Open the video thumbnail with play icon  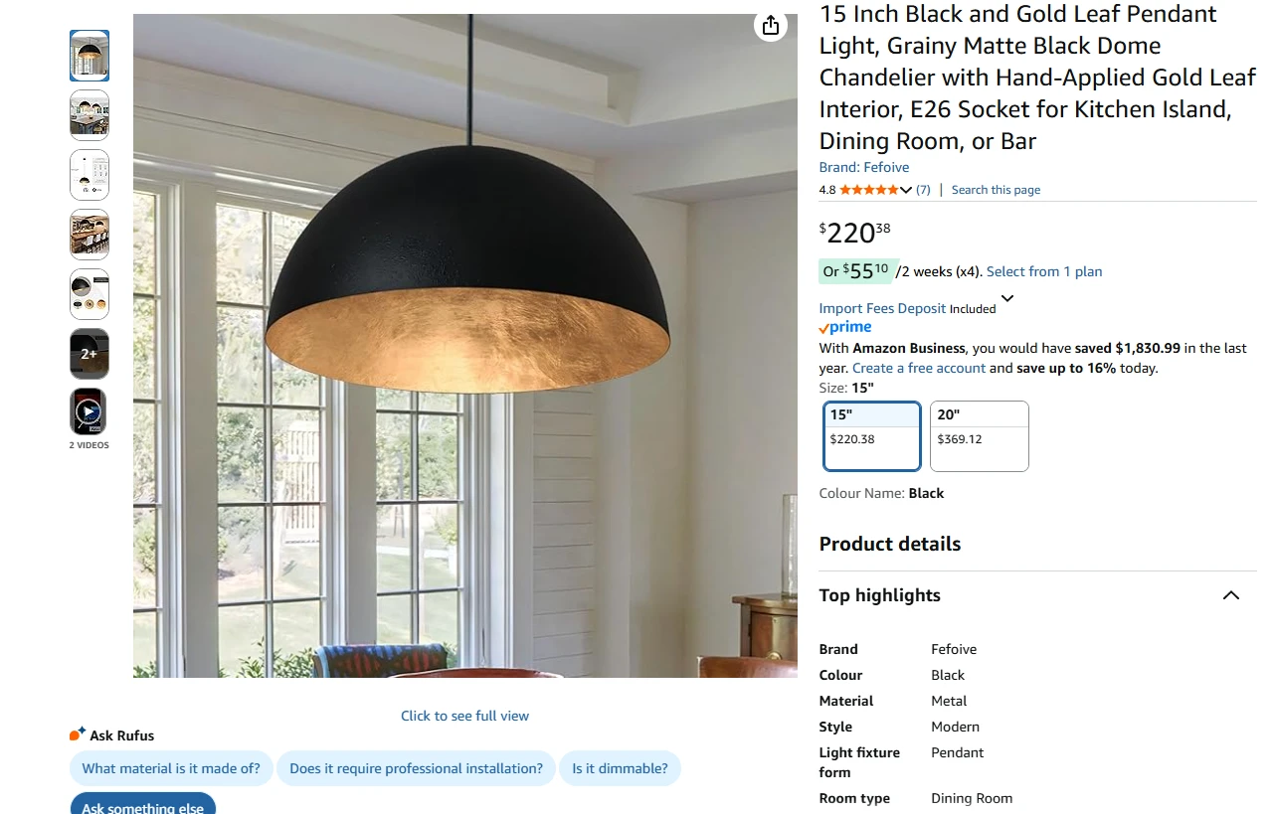[x=89, y=411]
